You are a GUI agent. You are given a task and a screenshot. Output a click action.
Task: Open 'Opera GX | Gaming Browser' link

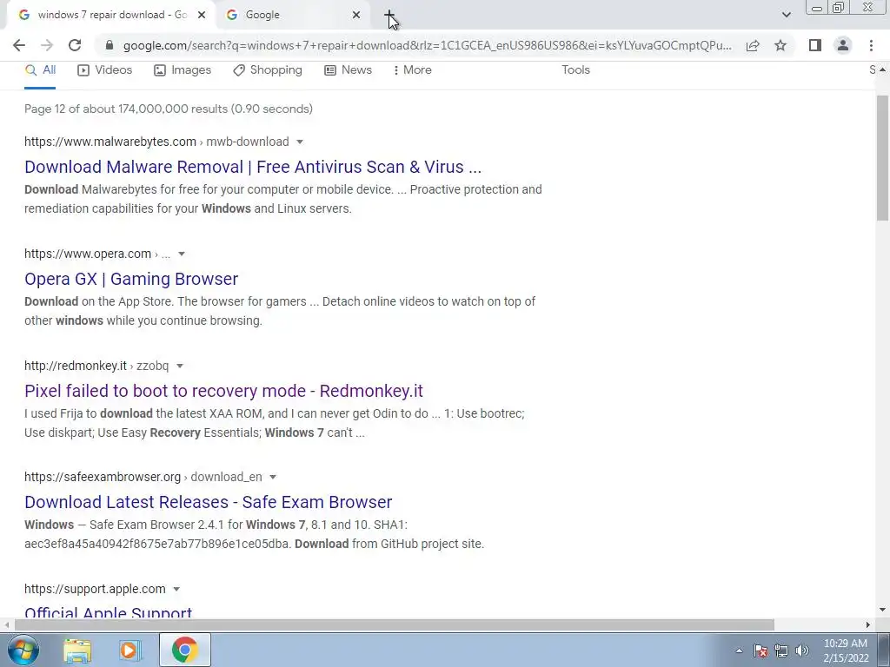tap(131, 279)
